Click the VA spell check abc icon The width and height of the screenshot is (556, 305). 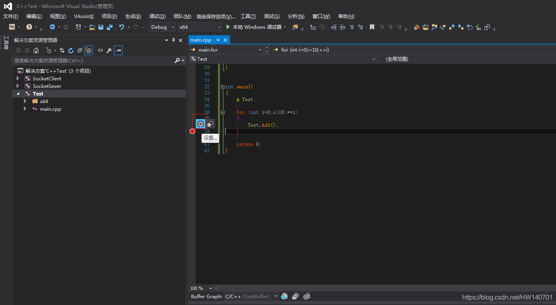point(478,27)
